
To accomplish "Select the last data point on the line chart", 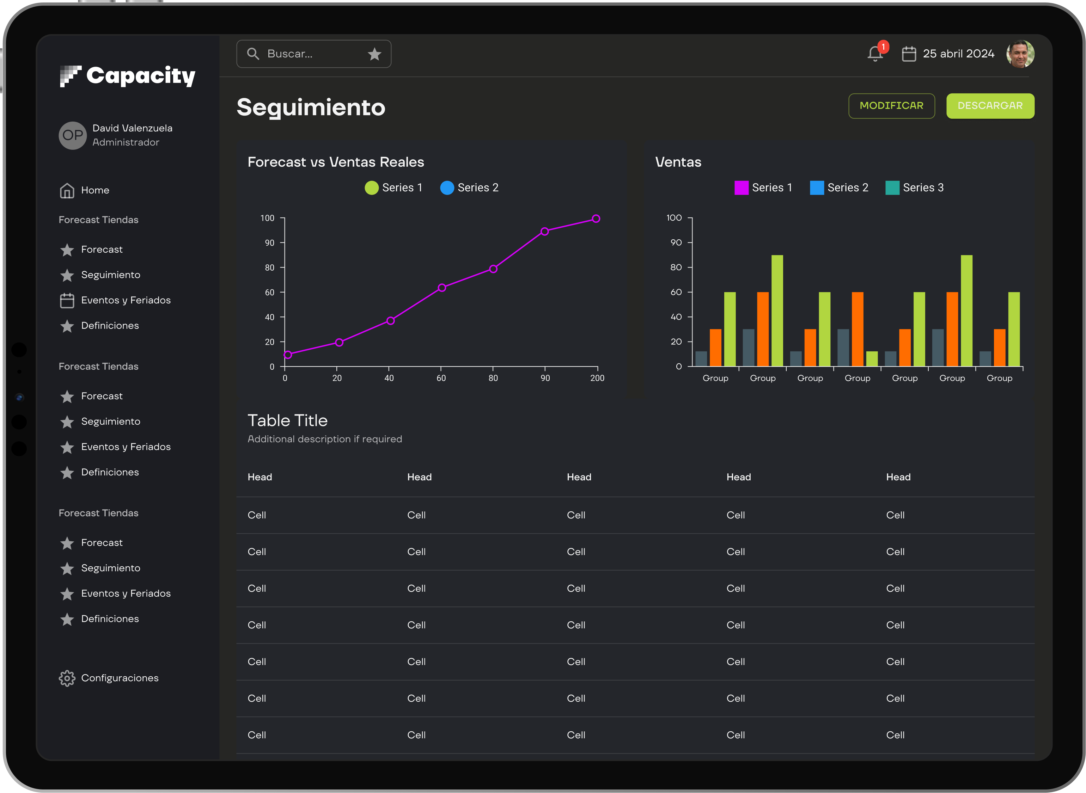I will [596, 219].
